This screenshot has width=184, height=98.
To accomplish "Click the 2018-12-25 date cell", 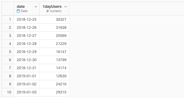I will [27, 19].
